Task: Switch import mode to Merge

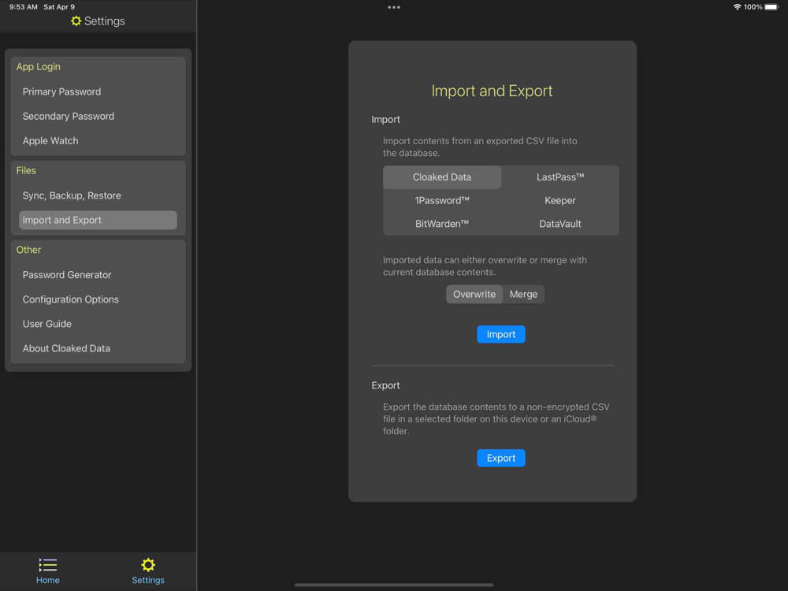Action: (x=523, y=294)
